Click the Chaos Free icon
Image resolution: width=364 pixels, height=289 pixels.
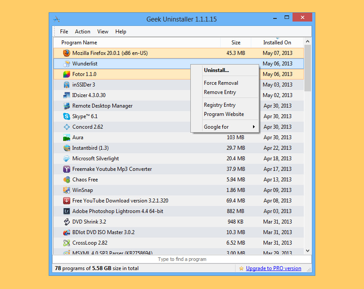67,180
